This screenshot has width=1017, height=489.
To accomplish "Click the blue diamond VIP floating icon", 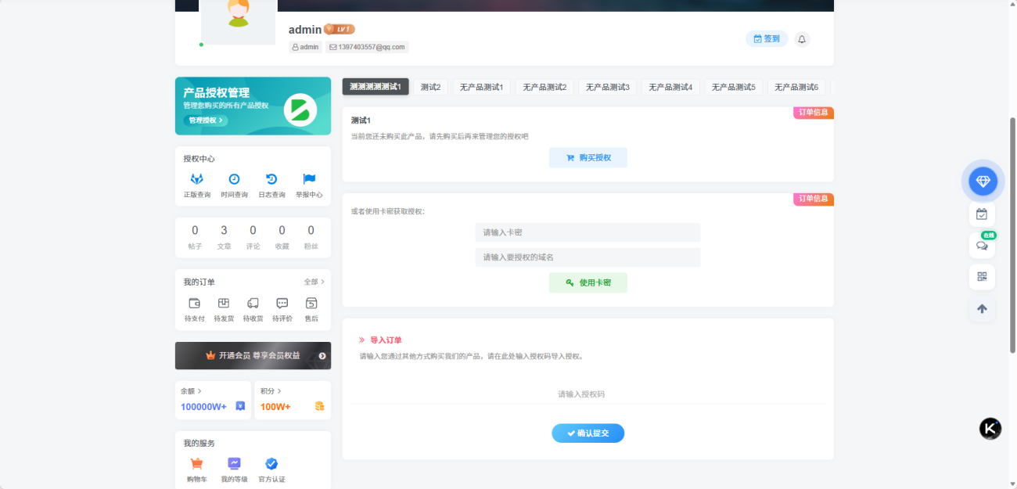I will 983,182.
